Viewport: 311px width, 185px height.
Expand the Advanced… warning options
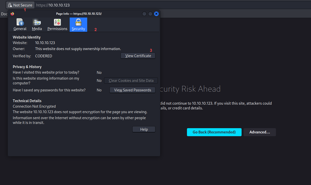pos(259,132)
